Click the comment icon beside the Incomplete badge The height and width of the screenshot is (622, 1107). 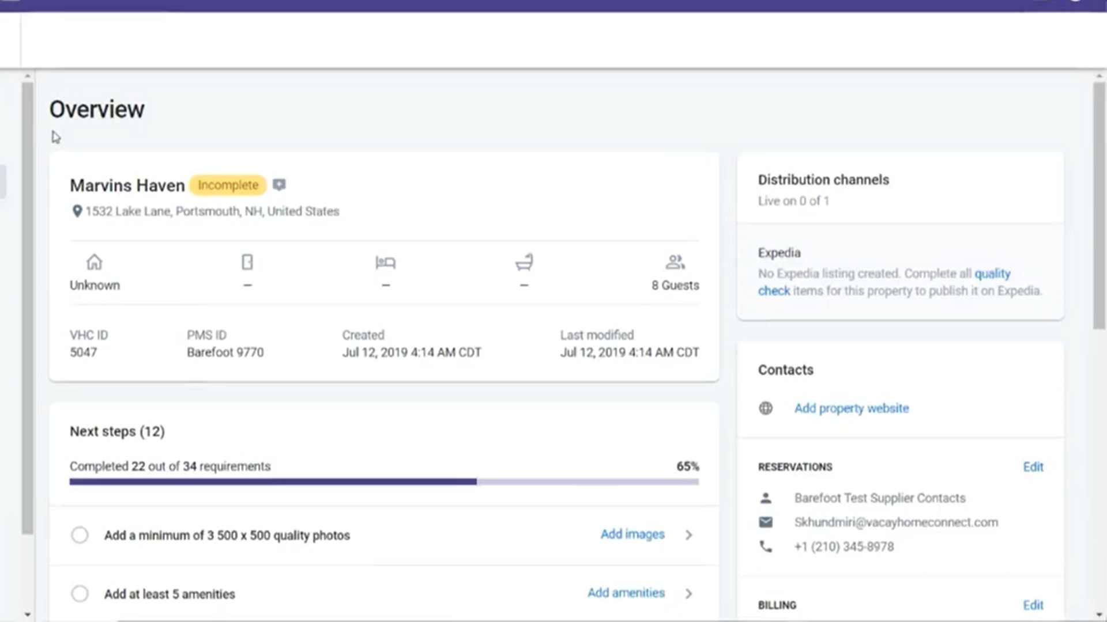tap(279, 185)
